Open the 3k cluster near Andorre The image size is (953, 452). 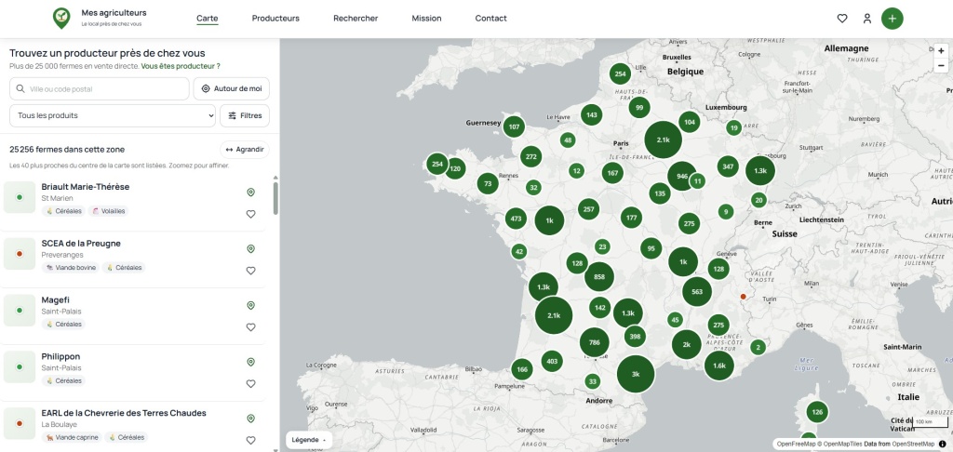(x=635, y=374)
